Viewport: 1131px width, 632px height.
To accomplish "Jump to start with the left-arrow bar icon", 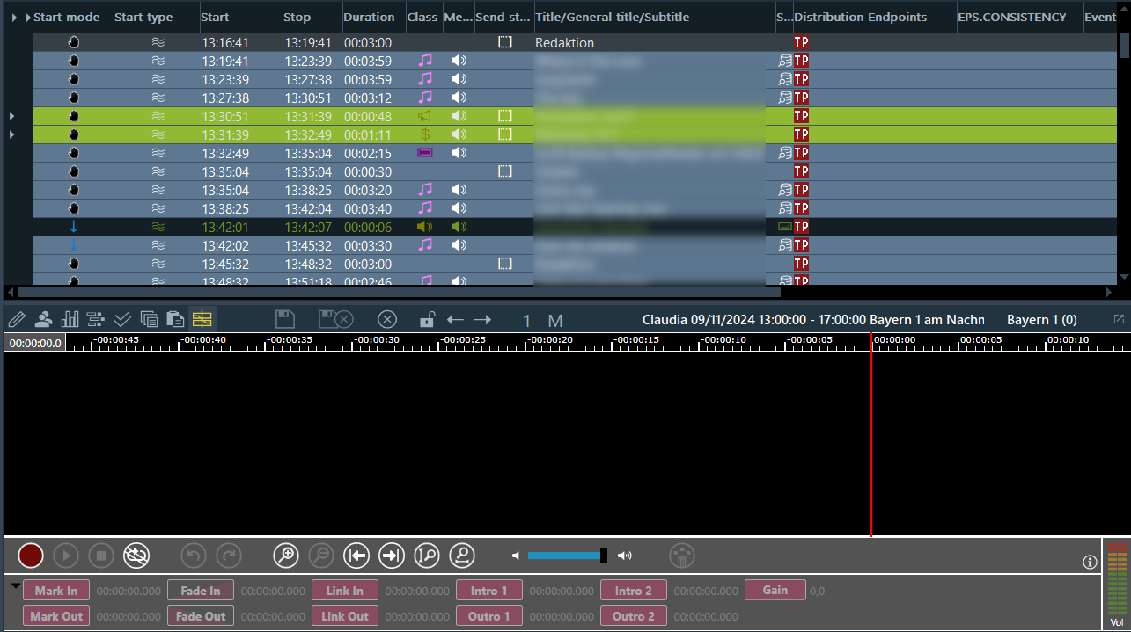I will coord(356,556).
